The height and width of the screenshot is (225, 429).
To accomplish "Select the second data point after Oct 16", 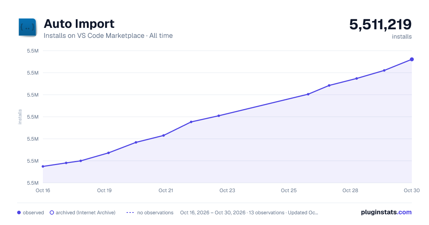I will [66, 163].
